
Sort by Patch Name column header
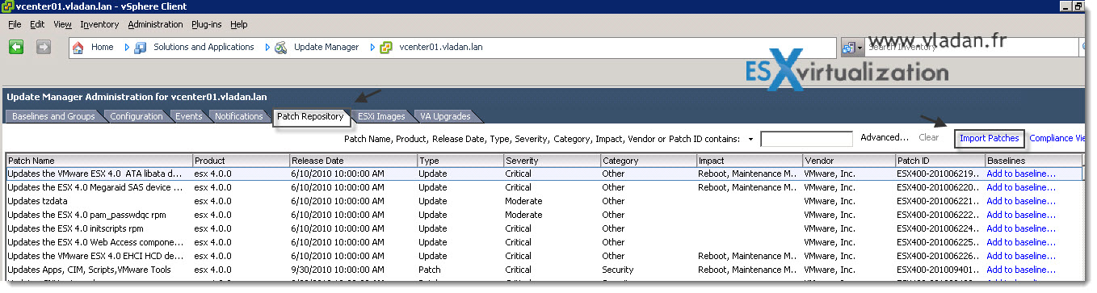[99, 161]
